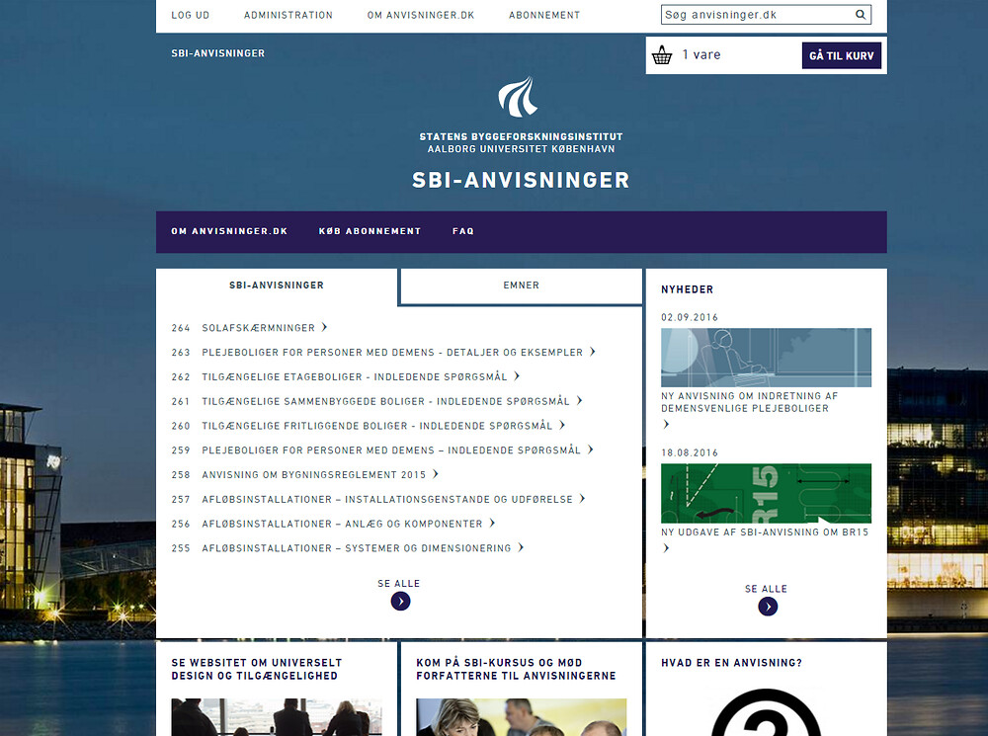Select the SBI-ANVISNINGER tab
988x736 pixels.
tap(277, 286)
